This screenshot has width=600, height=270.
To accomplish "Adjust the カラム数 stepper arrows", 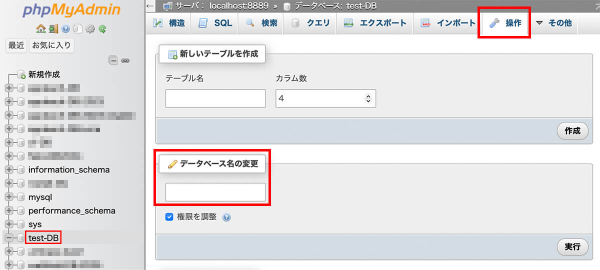I will 368,98.
